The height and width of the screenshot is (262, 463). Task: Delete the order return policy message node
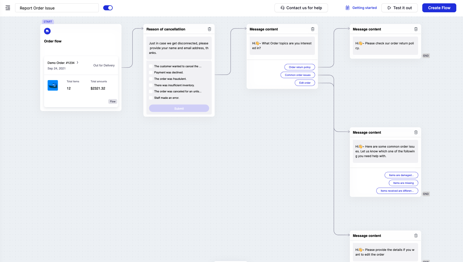pyautogui.click(x=416, y=29)
